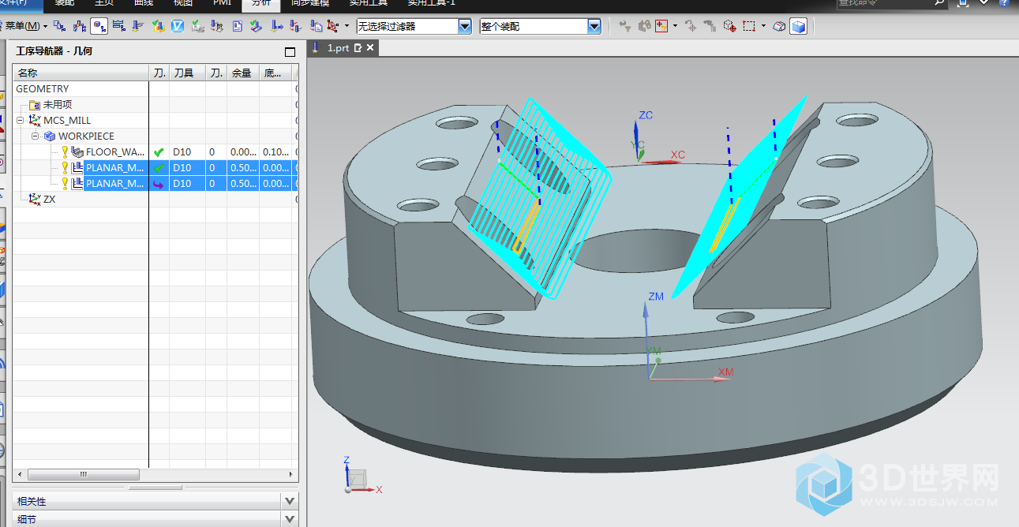Select the GEOMETRY root row
The image size is (1019, 527).
click(x=155, y=89)
